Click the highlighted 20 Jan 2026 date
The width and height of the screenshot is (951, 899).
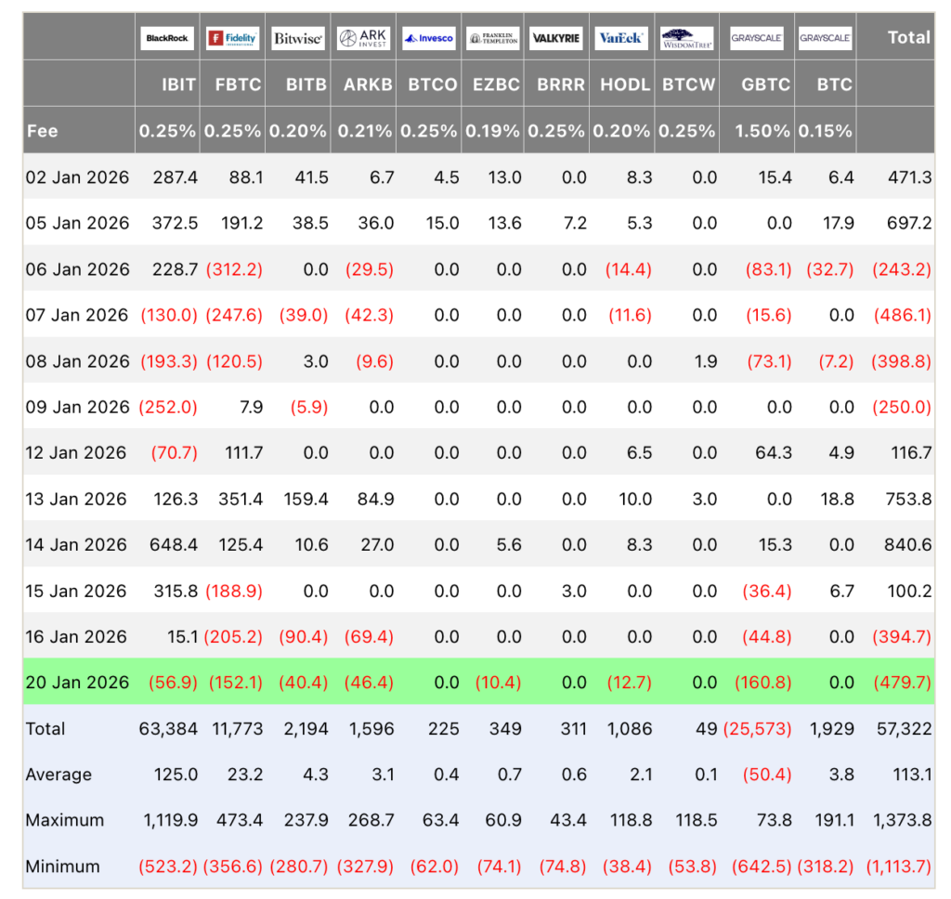[x=77, y=682]
